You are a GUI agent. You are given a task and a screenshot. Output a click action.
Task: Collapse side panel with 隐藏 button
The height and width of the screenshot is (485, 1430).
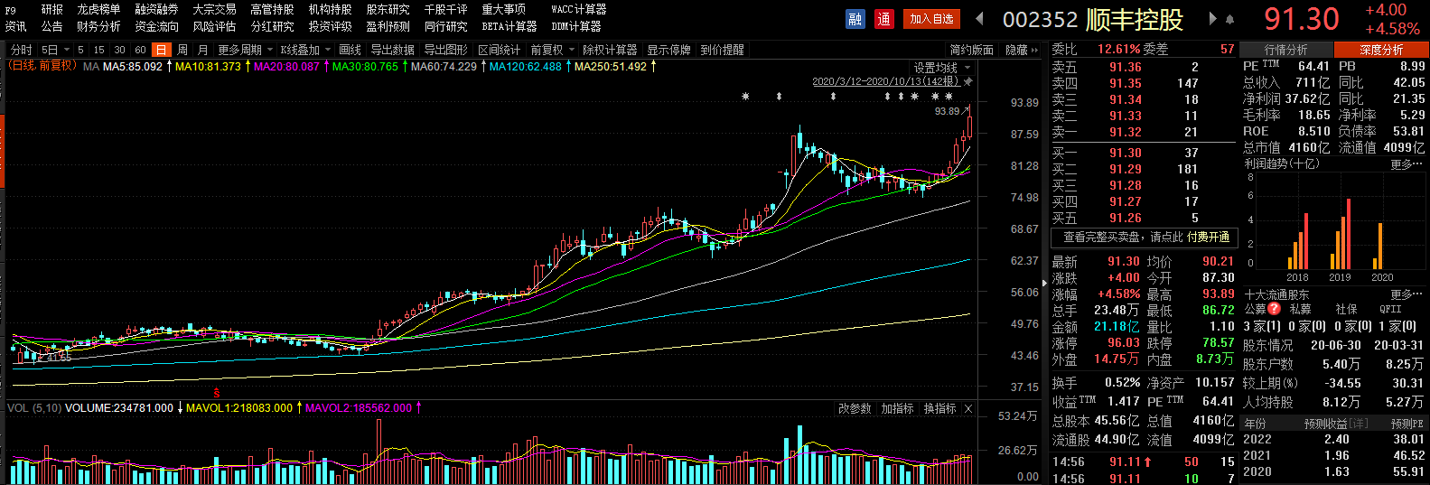pyautogui.click(x=1021, y=50)
